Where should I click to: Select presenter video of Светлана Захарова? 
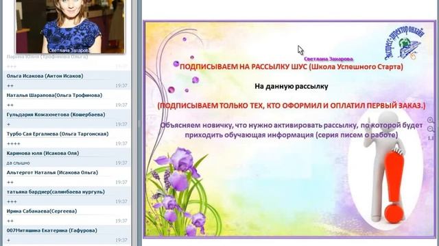[70, 27]
